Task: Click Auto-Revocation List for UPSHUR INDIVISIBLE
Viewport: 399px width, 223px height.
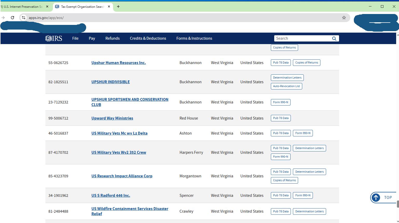Action: point(286,86)
